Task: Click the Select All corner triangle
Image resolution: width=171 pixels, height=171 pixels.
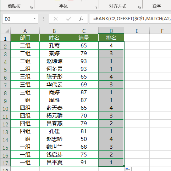Action: 7,31
